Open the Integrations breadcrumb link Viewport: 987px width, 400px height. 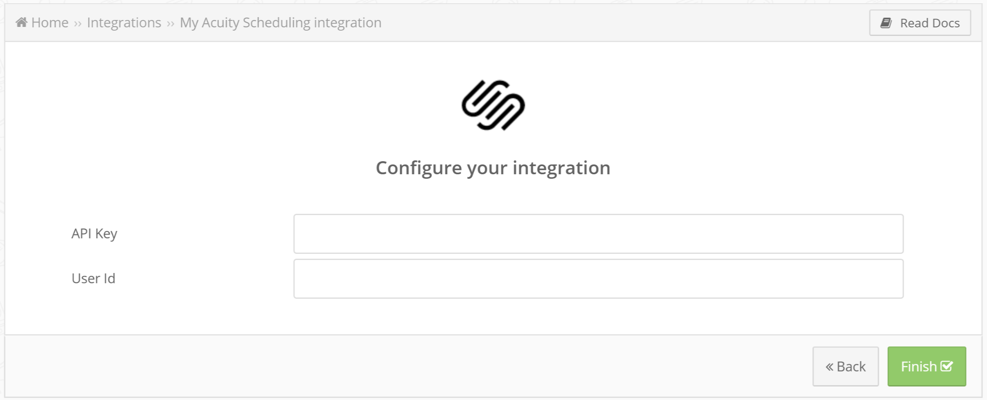click(124, 22)
